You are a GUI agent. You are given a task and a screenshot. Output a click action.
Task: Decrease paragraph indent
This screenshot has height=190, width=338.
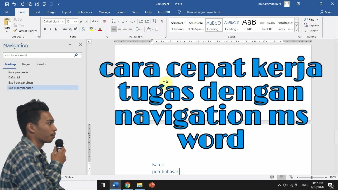tap(141, 21)
